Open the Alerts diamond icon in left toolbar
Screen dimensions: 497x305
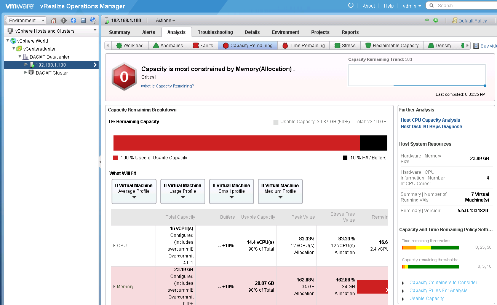pos(64,21)
